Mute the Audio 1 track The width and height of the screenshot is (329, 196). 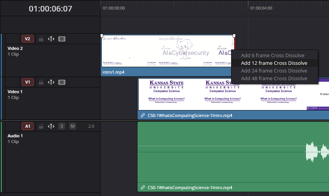[73, 126]
